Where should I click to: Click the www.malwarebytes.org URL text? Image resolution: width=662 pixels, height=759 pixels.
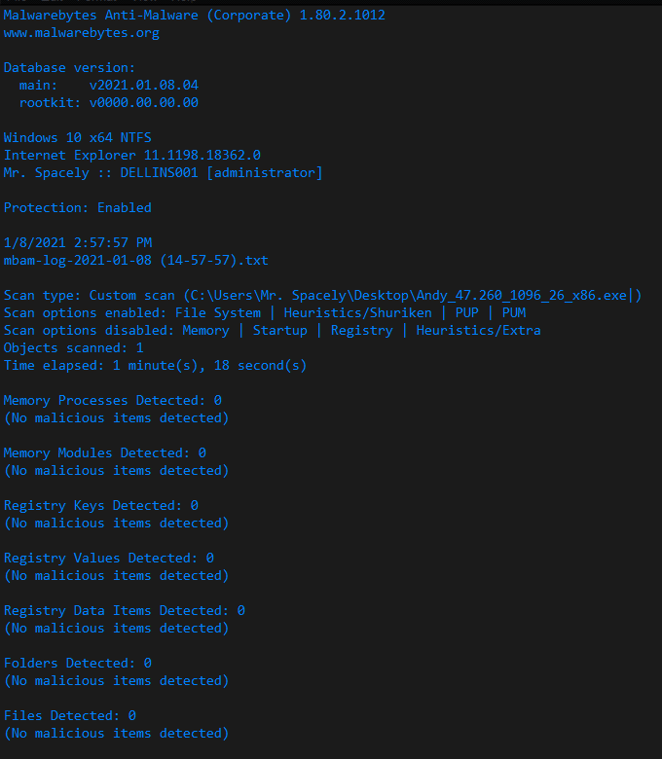82,33
